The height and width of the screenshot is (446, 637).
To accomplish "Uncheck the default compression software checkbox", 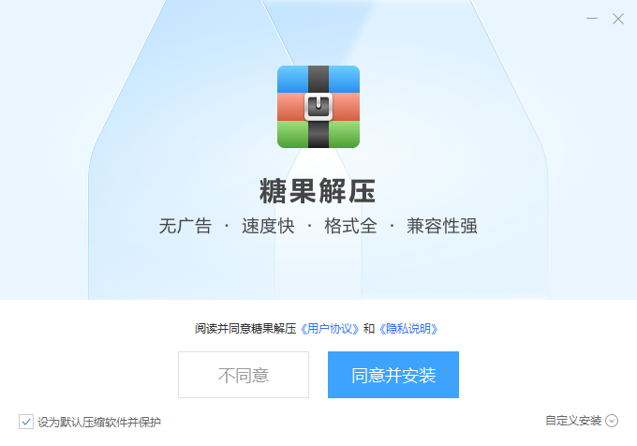I will pyautogui.click(x=26, y=422).
